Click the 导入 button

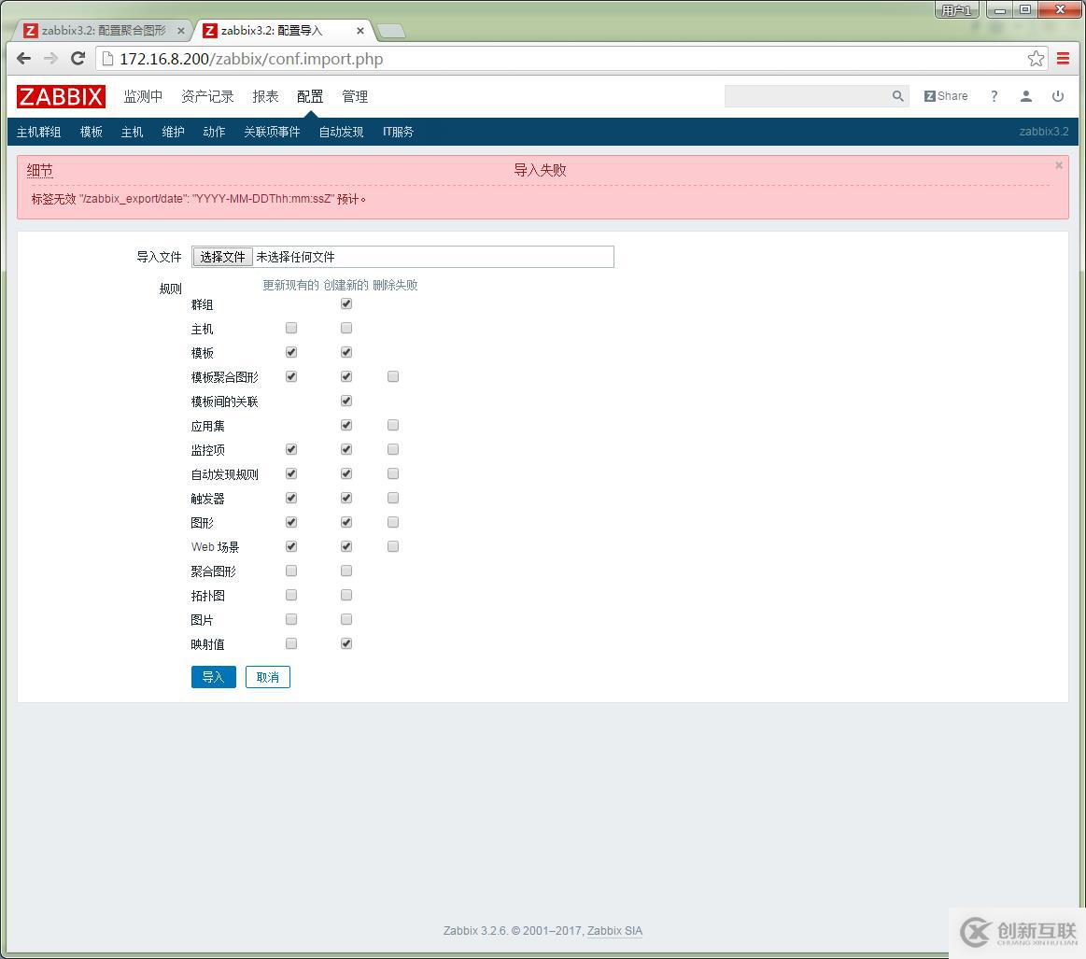[213, 677]
